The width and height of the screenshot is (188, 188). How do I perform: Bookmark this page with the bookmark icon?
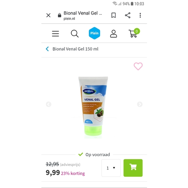tap(114, 15)
